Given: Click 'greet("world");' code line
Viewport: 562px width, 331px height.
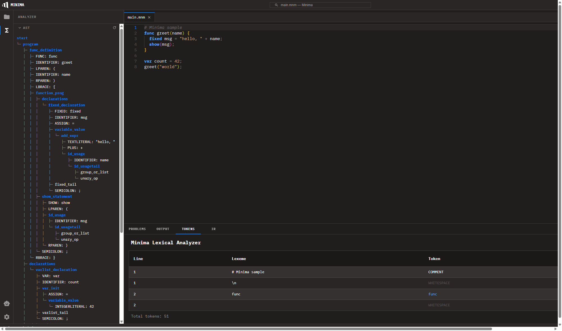Looking at the screenshot, I should (x=163, y=67).
